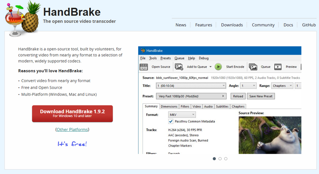Open the Debug menu
319x174 pixels.
(x=204, y=58)
